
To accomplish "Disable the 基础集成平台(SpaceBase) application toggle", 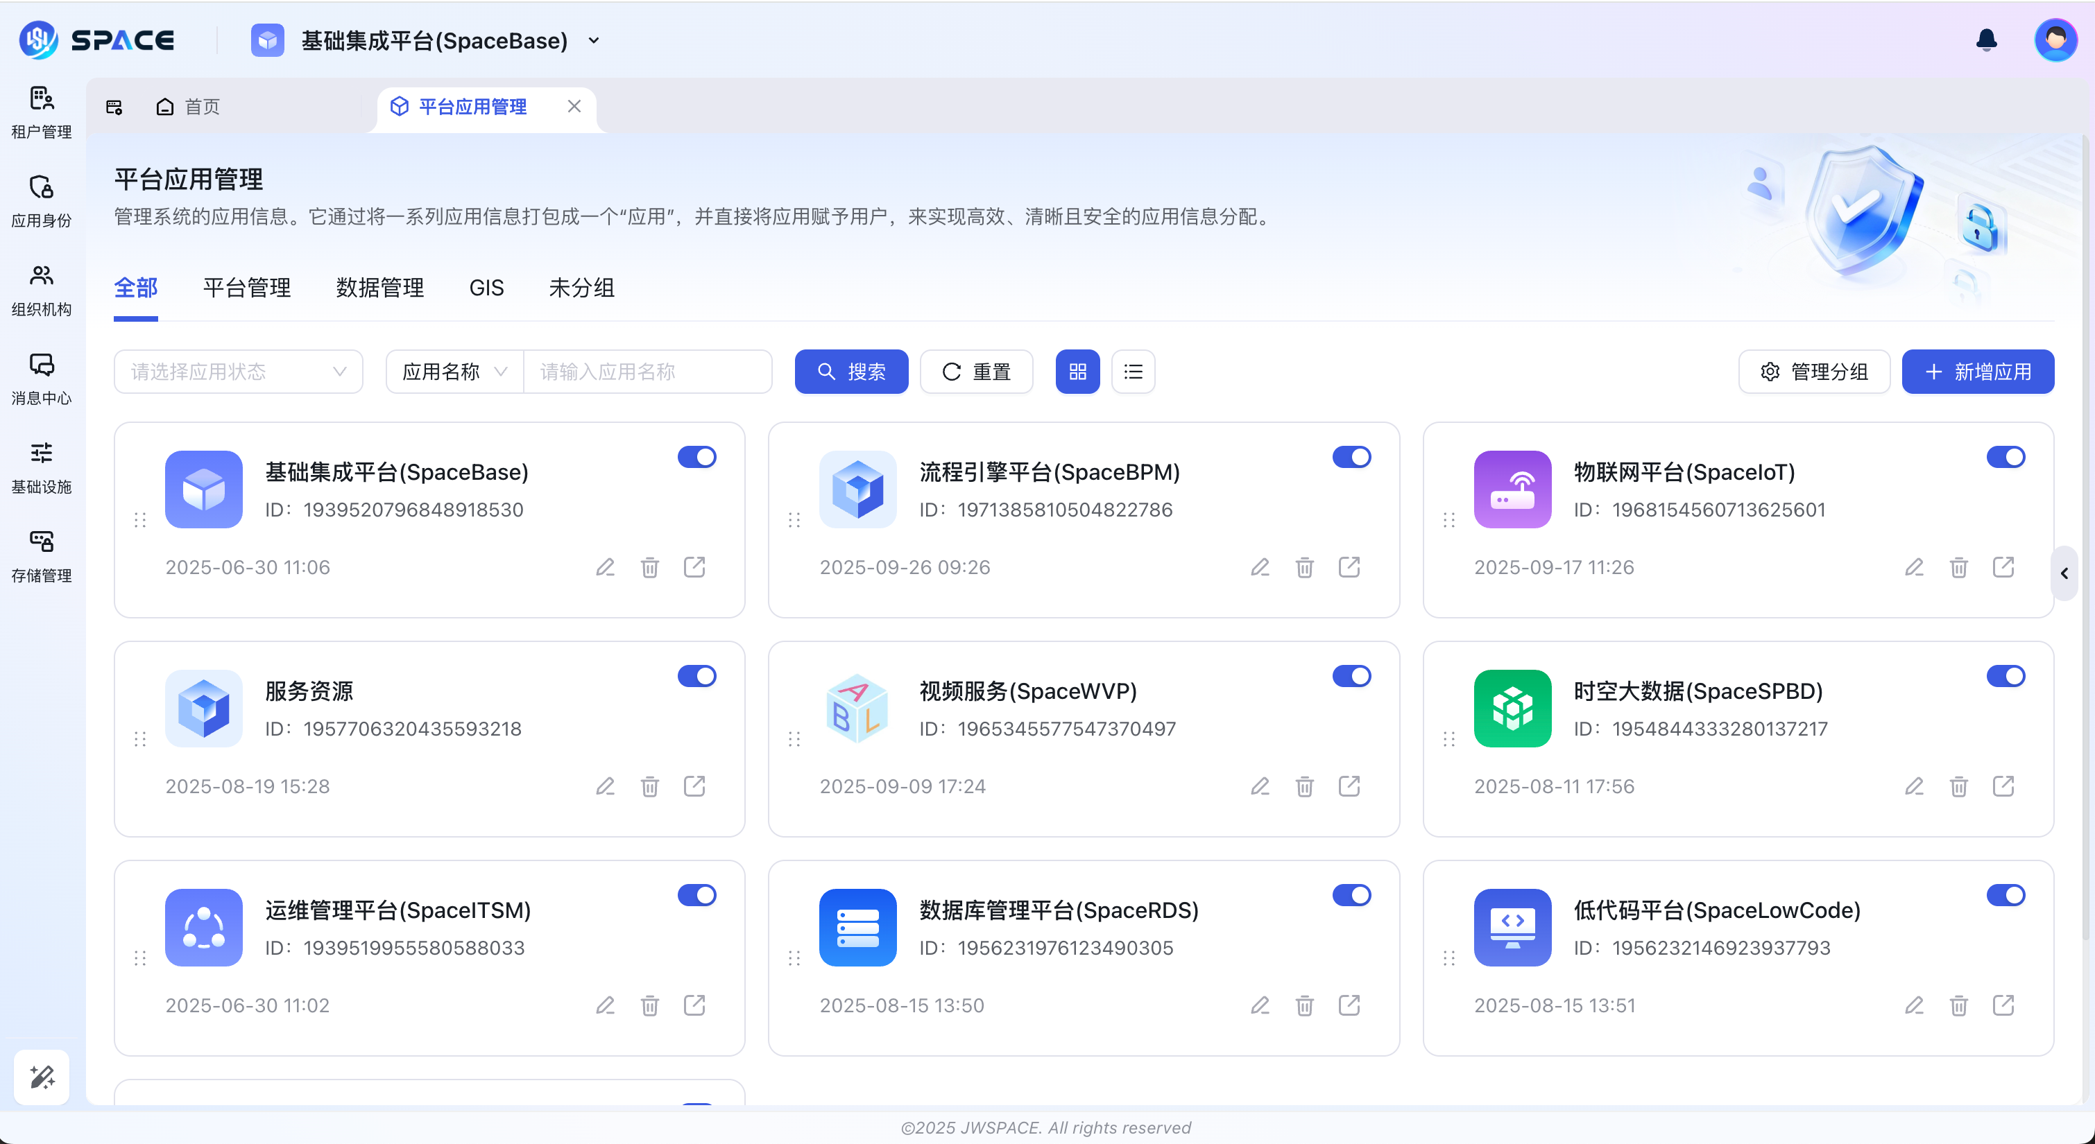I will [x=696, y=457].
